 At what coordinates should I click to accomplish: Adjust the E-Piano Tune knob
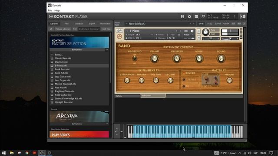(205, 32)
